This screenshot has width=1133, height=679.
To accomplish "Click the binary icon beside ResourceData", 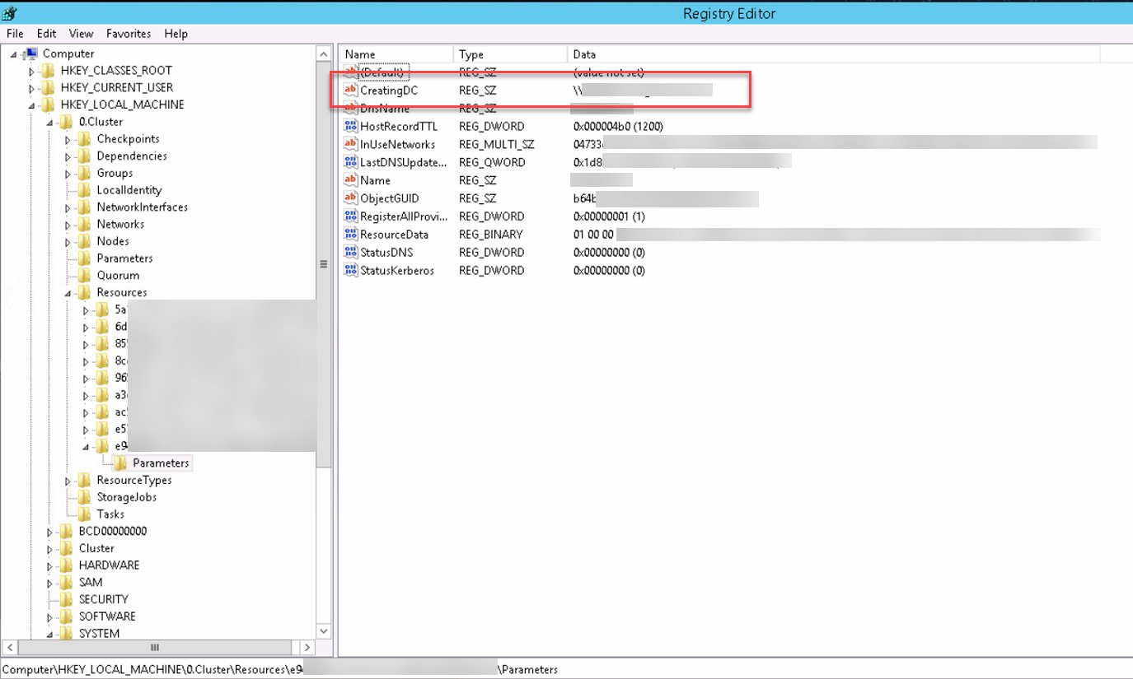I will [x=349, y=234].
